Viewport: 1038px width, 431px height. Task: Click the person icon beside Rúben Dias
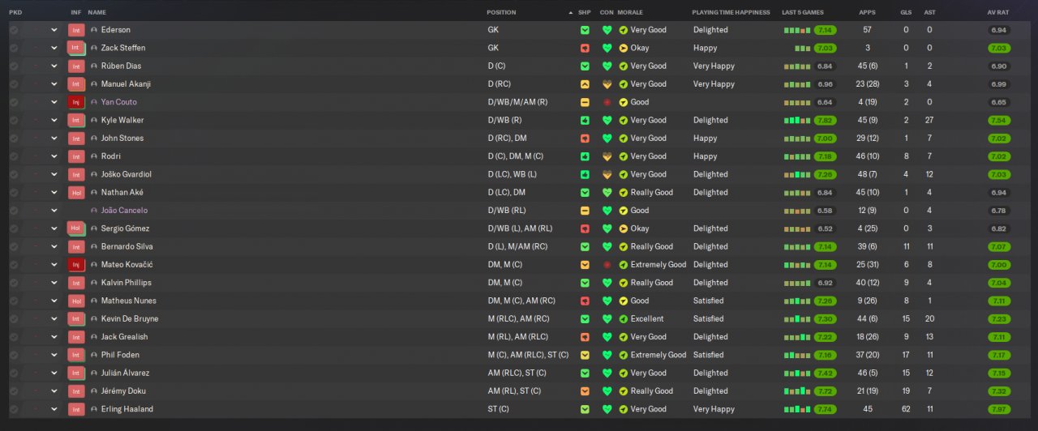(94, 66)
